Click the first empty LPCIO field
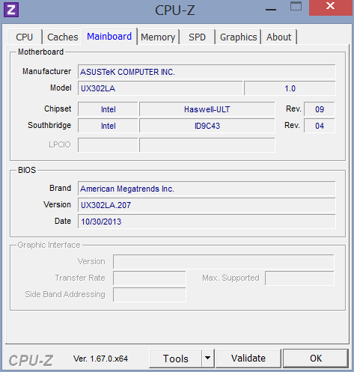This screenshot has width=354, height=372. click(x=108, y=144)
